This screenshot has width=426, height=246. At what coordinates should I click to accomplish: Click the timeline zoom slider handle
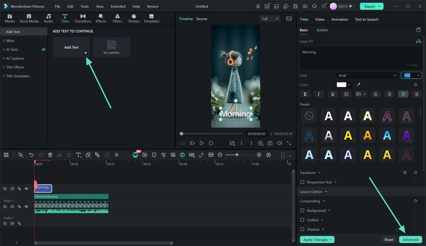[237, 155]
